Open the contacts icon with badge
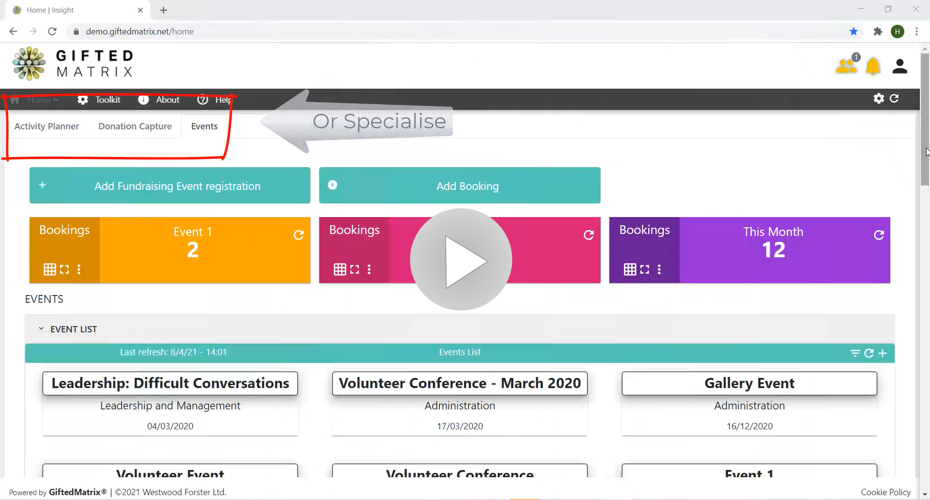Image resolution: width=930 pixels, height=500 pixels. click(x=846, y=66)
